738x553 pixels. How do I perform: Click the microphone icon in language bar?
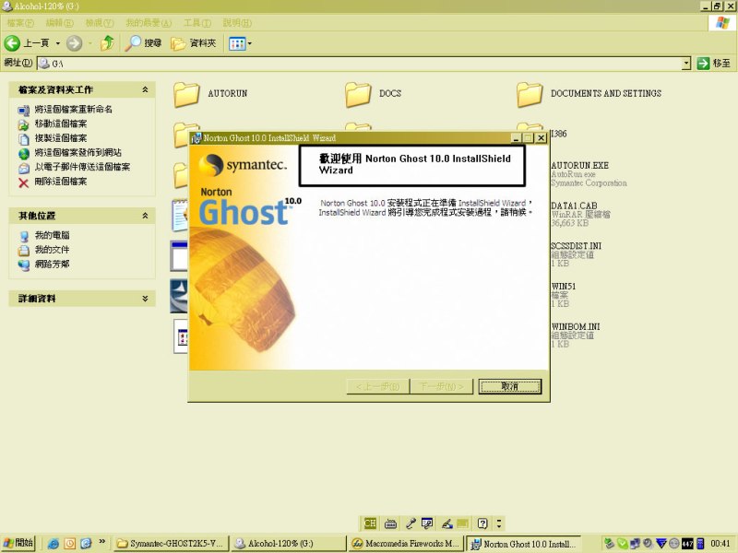click(411, 524)
